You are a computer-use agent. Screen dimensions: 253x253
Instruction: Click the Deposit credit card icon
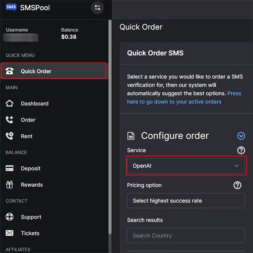10,168
